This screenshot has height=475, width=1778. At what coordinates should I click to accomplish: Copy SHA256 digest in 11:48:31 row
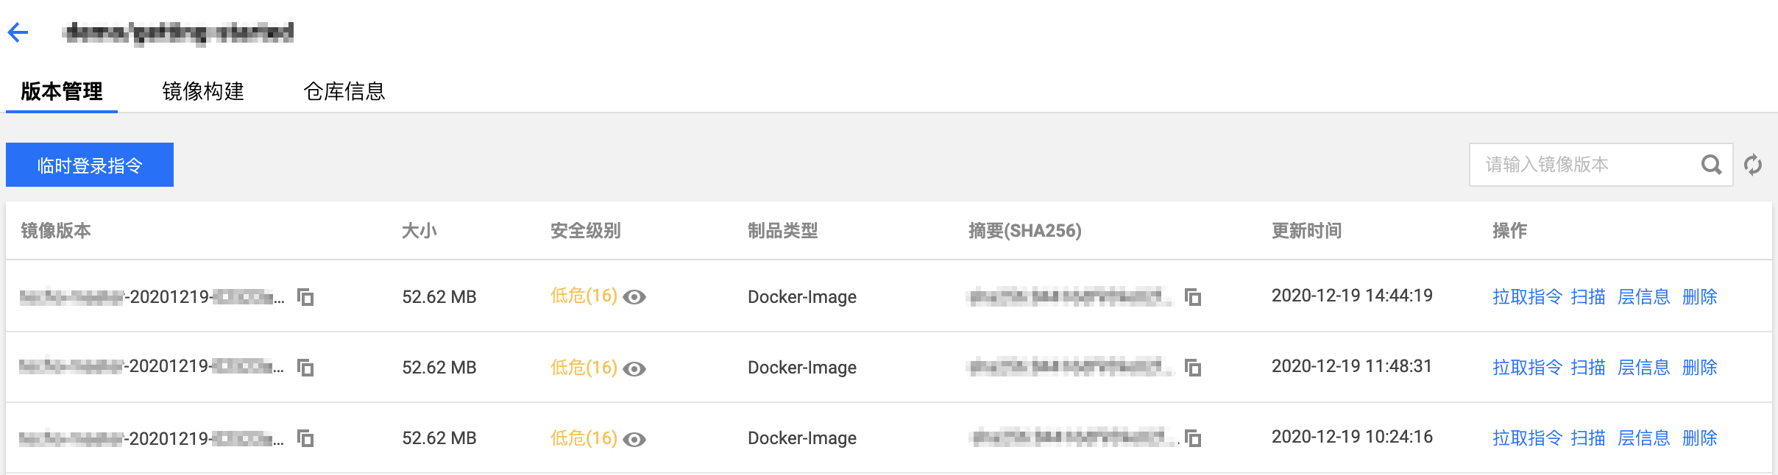1193,367
